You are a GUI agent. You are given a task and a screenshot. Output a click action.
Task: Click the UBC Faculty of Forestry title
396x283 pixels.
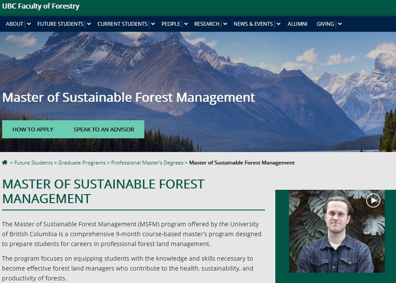pos(41,6)
